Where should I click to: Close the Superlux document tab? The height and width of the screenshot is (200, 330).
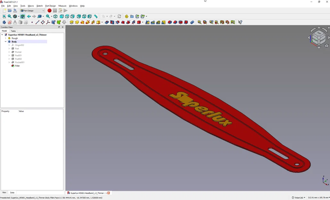(109, 193)
